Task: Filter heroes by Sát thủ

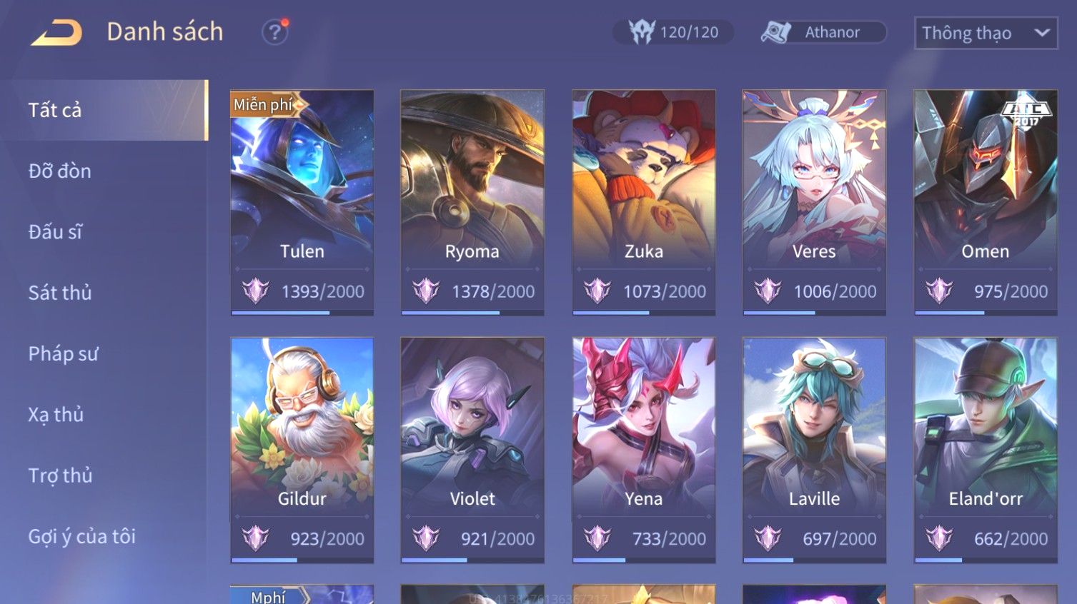Action: click(60, 293)
